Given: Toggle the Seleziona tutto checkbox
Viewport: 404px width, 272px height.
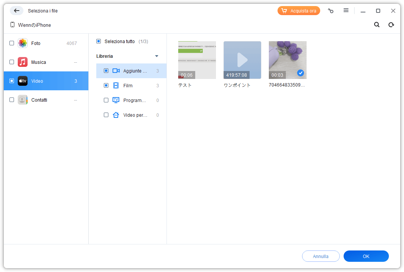Looking at the screenshot, I should pos(99,41).
